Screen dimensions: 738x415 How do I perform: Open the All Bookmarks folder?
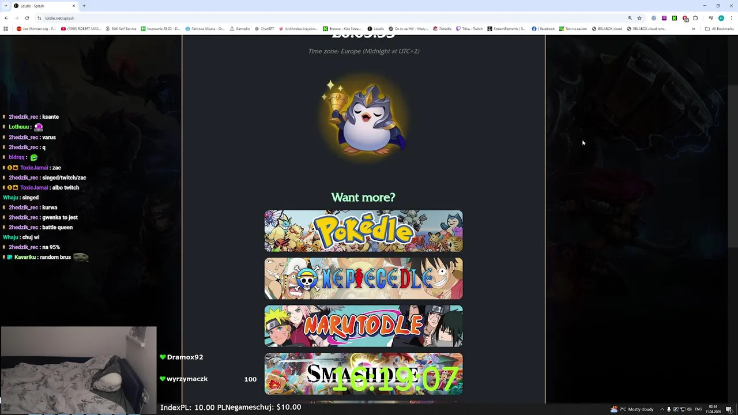coord(719,29)
